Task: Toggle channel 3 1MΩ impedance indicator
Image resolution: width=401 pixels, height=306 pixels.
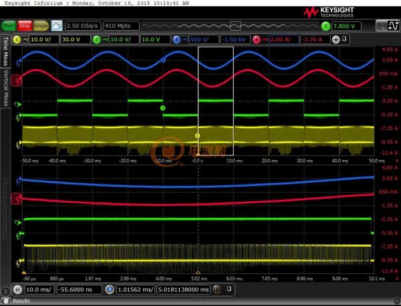Action: tap(184, 39)
